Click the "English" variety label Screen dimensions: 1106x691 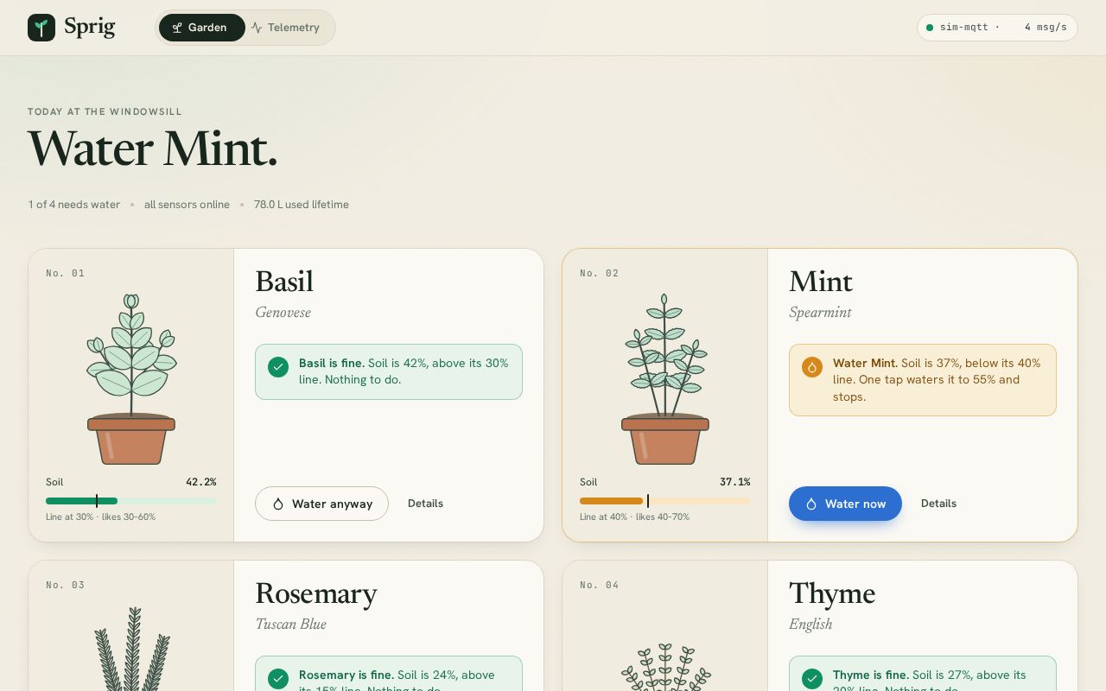[810, 624]
